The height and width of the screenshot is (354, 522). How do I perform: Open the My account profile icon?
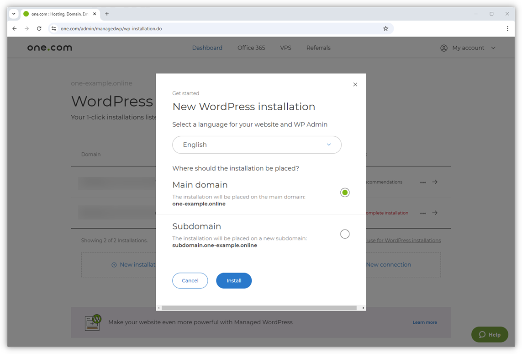click(443, 48)
